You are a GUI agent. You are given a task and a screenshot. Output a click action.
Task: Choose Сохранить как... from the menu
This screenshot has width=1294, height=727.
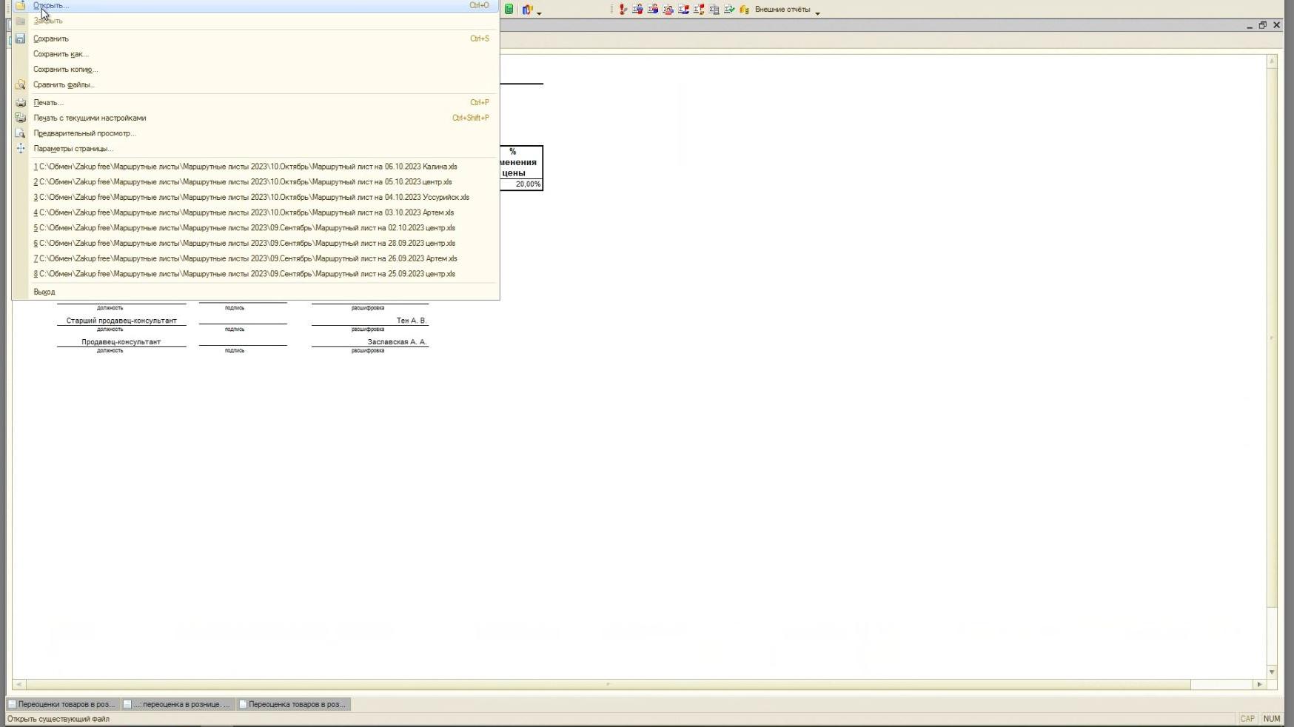[255, 54]
